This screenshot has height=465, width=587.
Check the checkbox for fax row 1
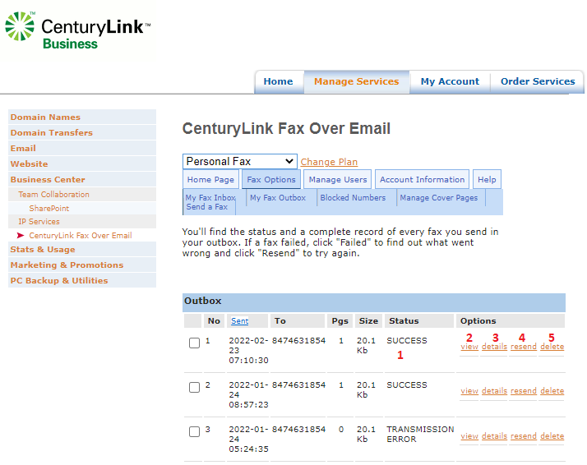click(194, 343)
